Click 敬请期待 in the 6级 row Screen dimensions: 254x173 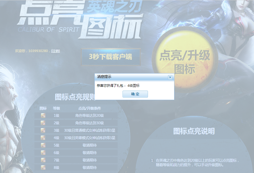click(x=90, y=153)
